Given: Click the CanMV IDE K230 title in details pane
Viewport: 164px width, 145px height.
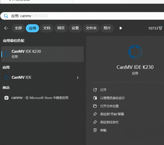Looking at the screenshot, I should click(x=135, y=67).
